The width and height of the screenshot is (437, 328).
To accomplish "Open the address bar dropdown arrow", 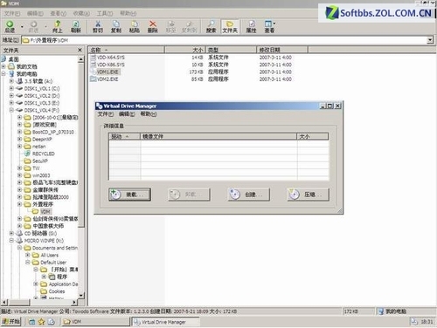I will click(430, 40).
